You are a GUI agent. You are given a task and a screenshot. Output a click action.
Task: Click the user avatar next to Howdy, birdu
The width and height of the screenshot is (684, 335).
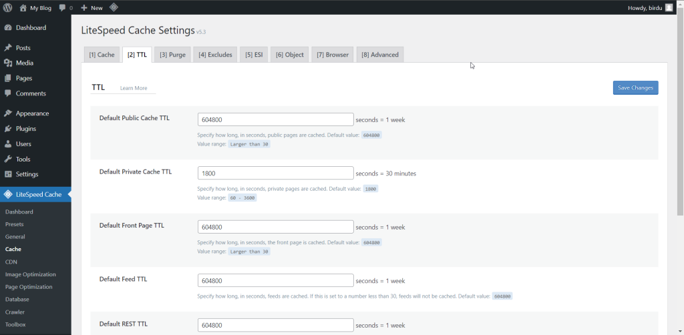pos(669,8)
